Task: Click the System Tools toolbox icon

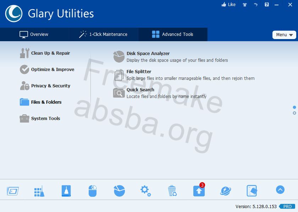Action: coord(24,118)
